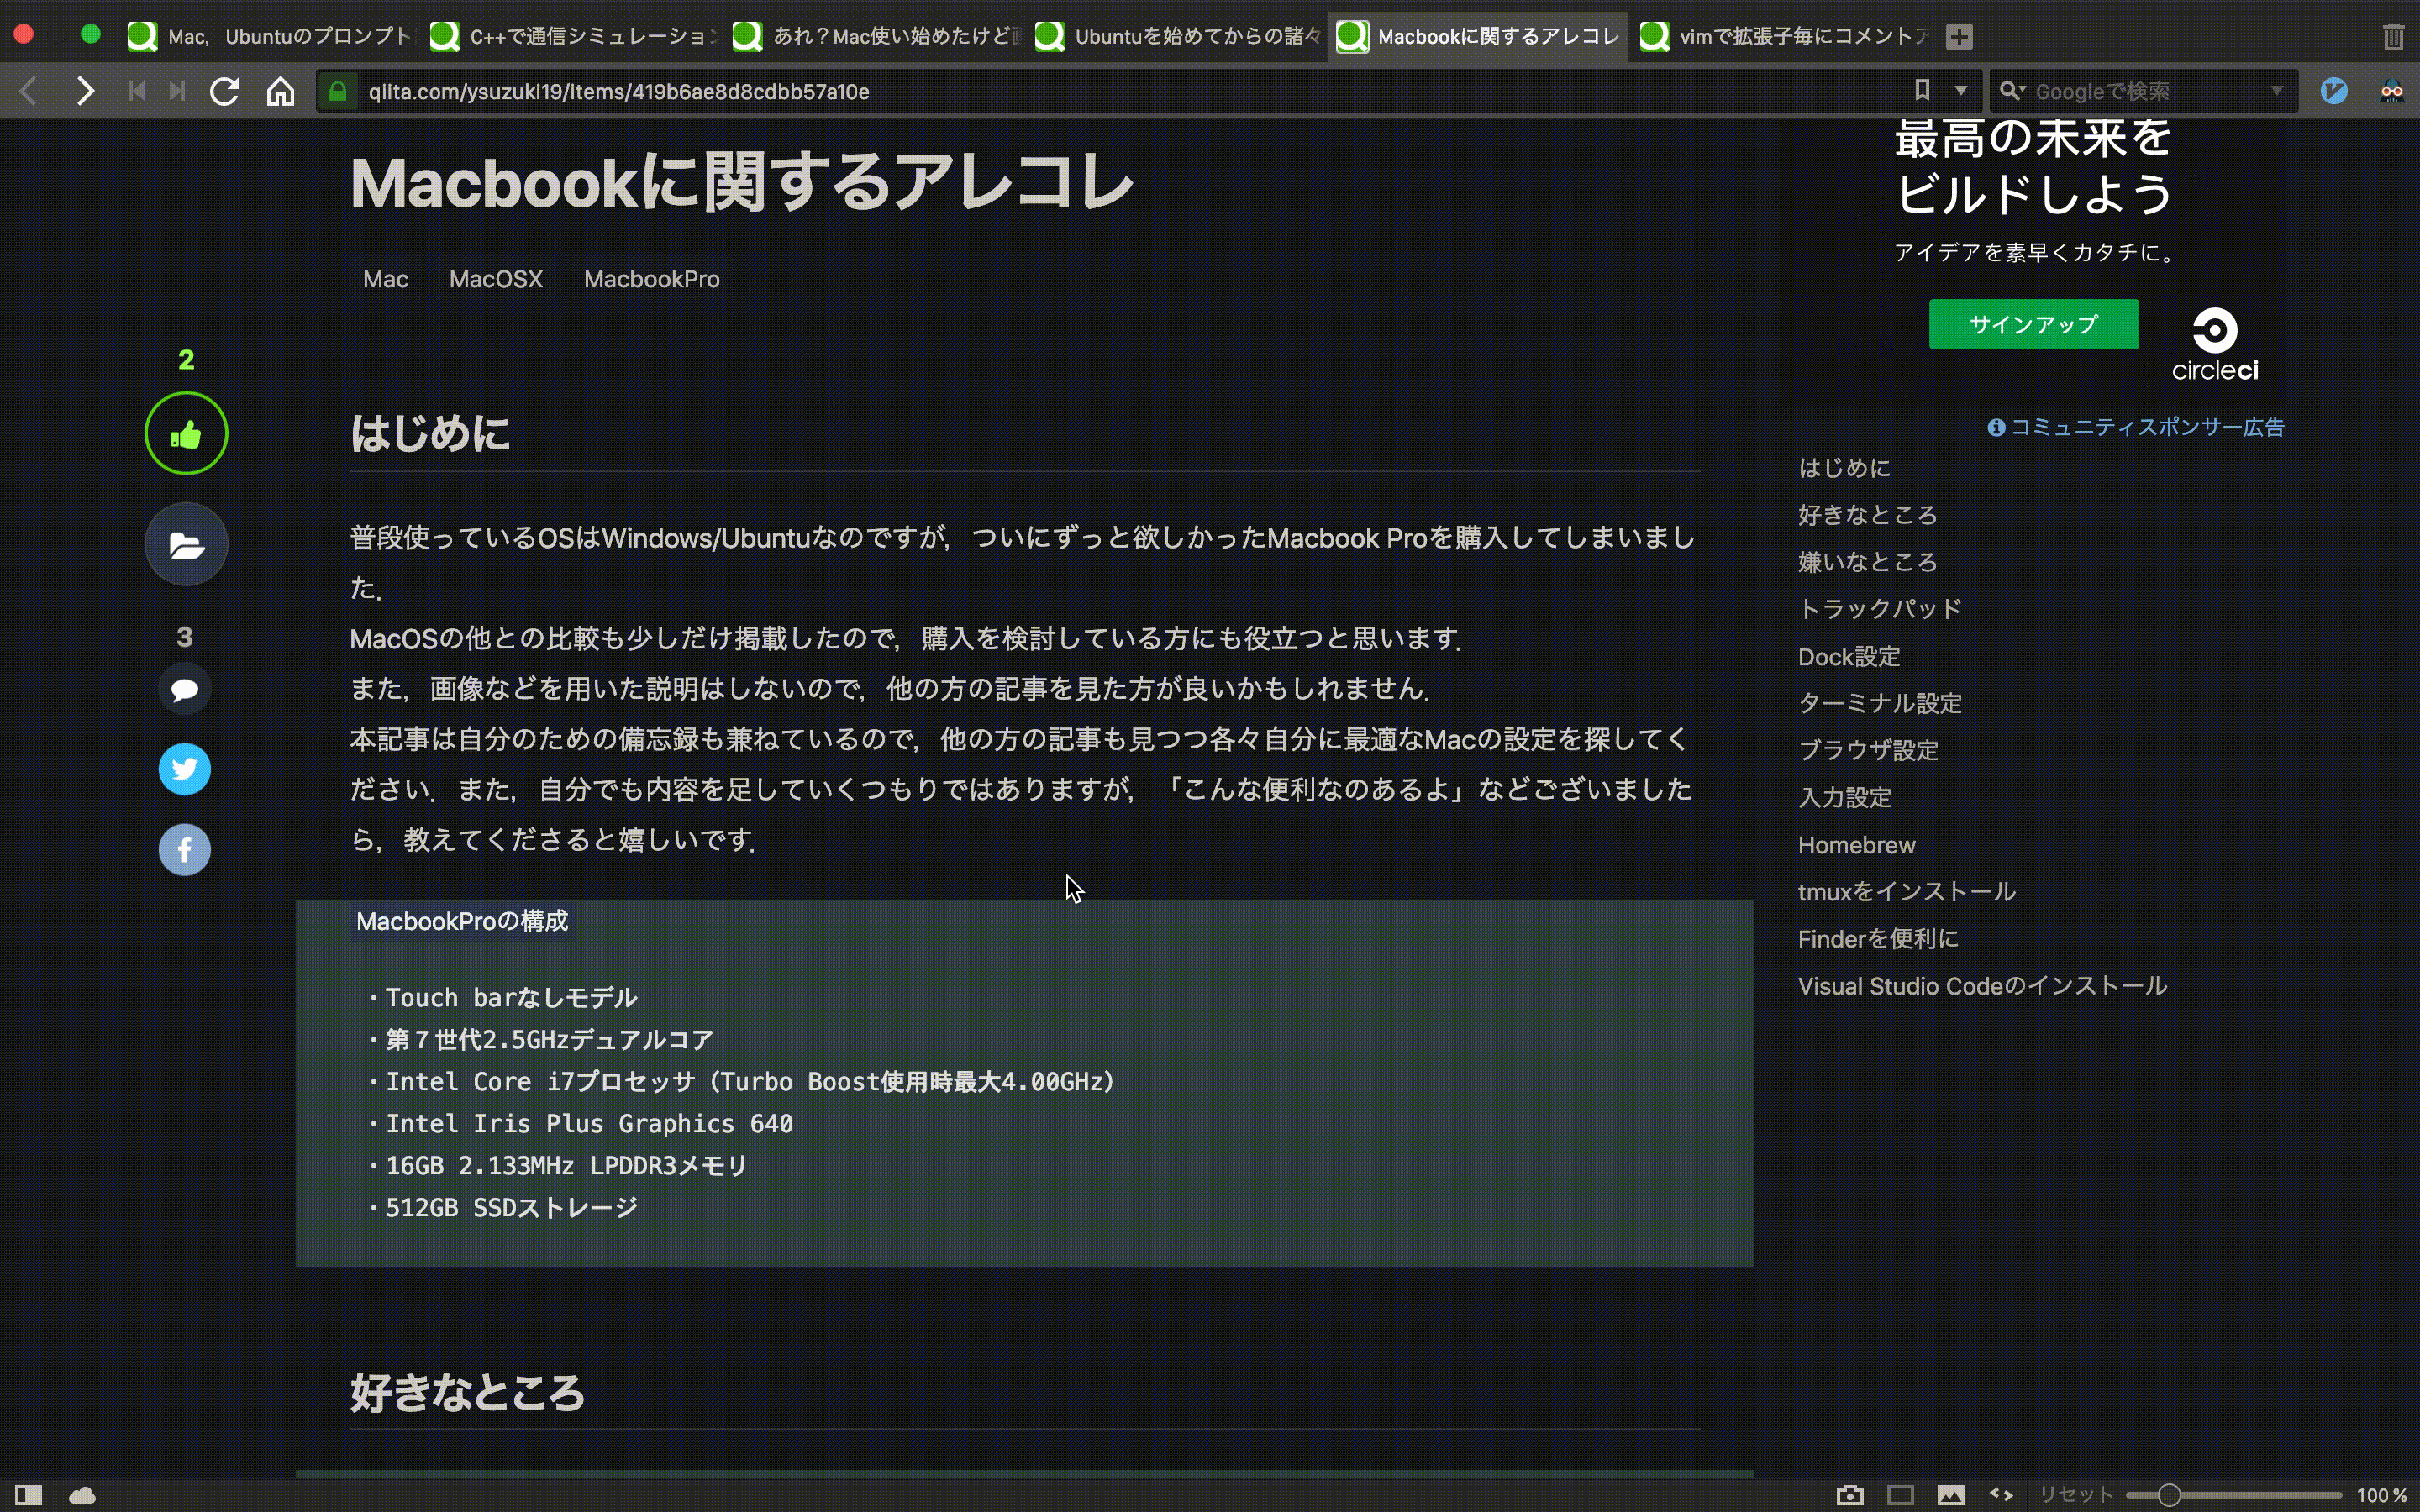
Task: Click the URL address field
Action: point(1130,92)
